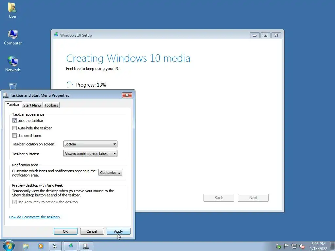
Task: Close the Taskbar and Start Menu Properties dialog
Action: coord(127,95)
